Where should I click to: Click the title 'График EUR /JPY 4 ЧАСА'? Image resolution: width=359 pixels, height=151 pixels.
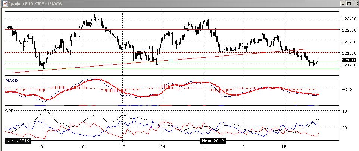35,4
